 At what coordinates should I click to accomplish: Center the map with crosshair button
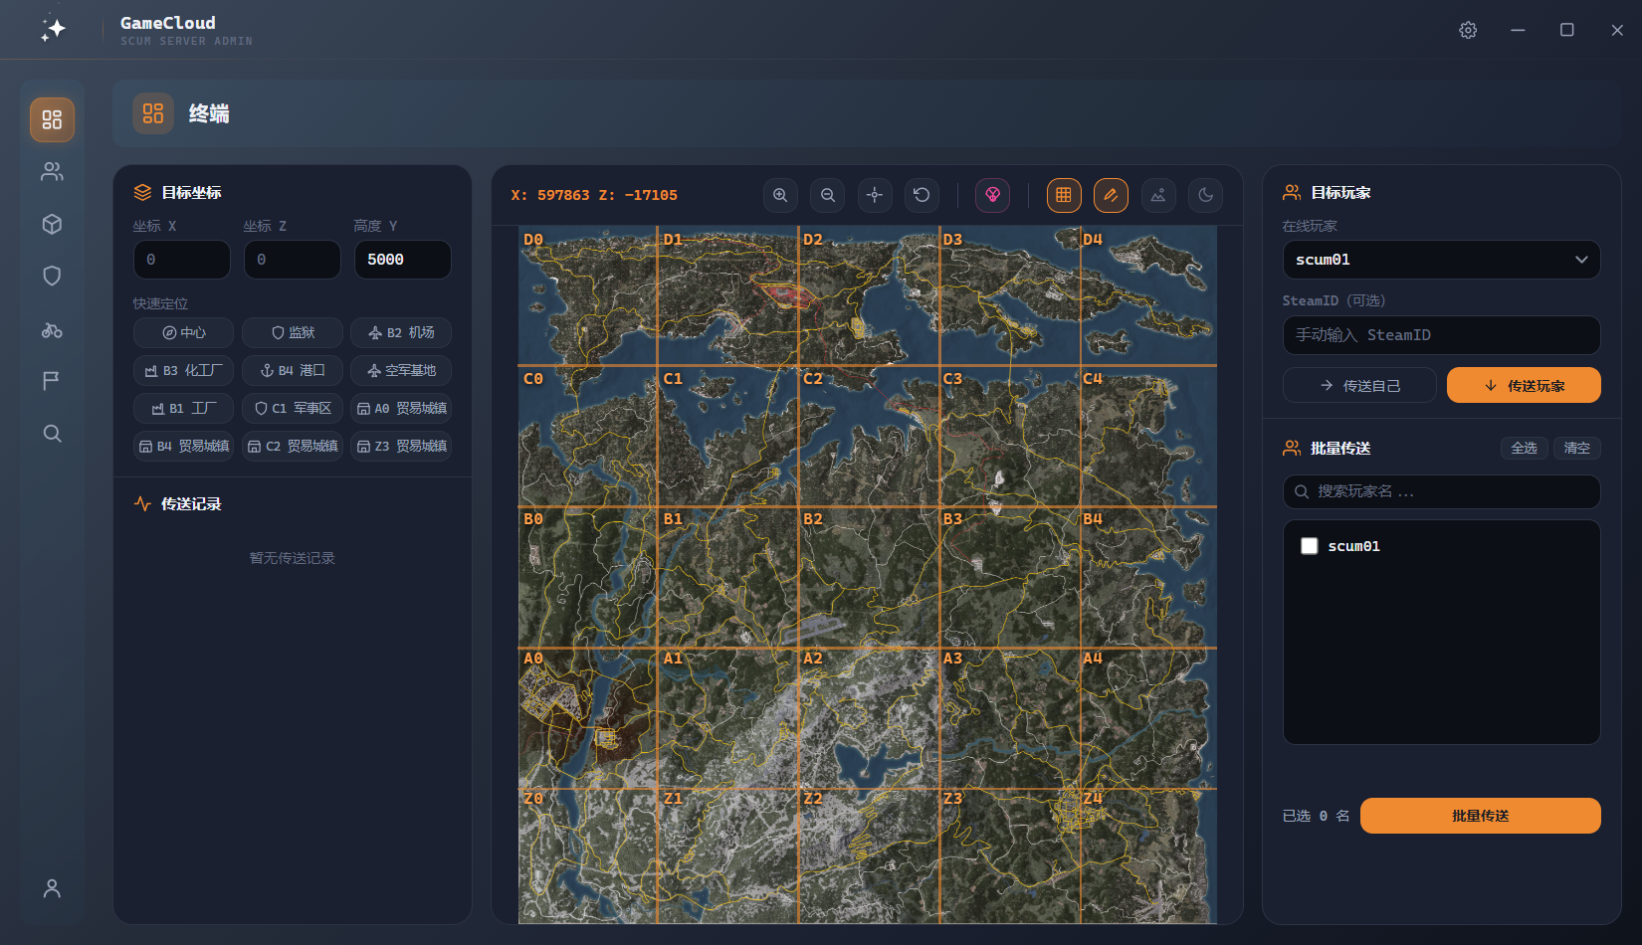[x=875, y=195]
